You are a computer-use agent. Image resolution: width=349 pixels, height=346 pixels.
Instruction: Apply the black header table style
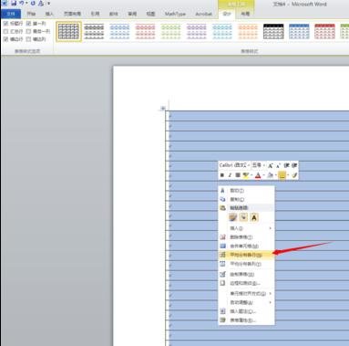pyautogui.click(x=273, y=31)
